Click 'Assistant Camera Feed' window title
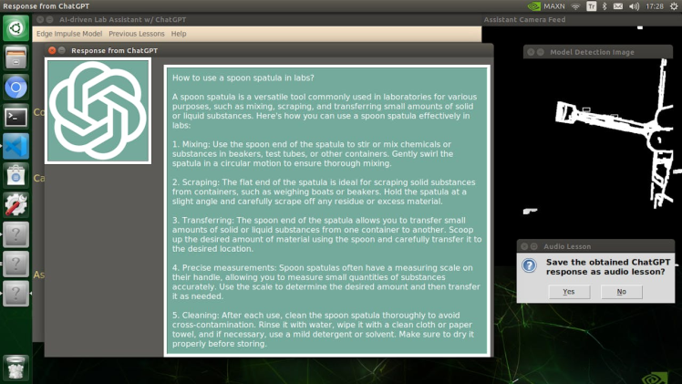Image resolution: width=682 pixels, height=384 pixels. (x=524, y=19)
